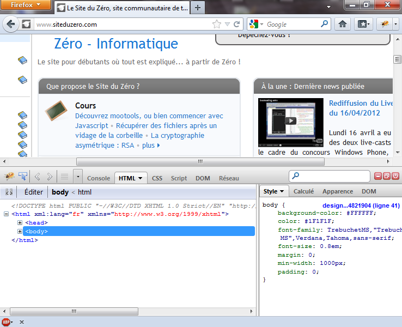Open the 'Rediffusion du Live' news link
Viewport: 402px width, 327px height.
tap(361, 103)
